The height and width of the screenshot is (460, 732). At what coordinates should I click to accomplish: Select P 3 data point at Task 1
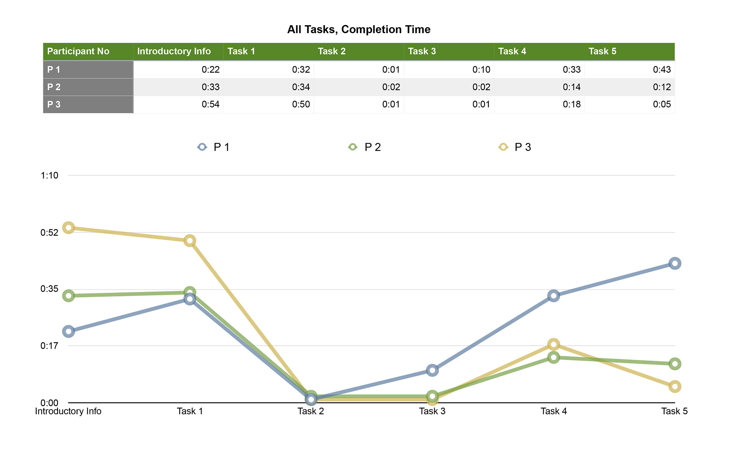click(190, 240)
